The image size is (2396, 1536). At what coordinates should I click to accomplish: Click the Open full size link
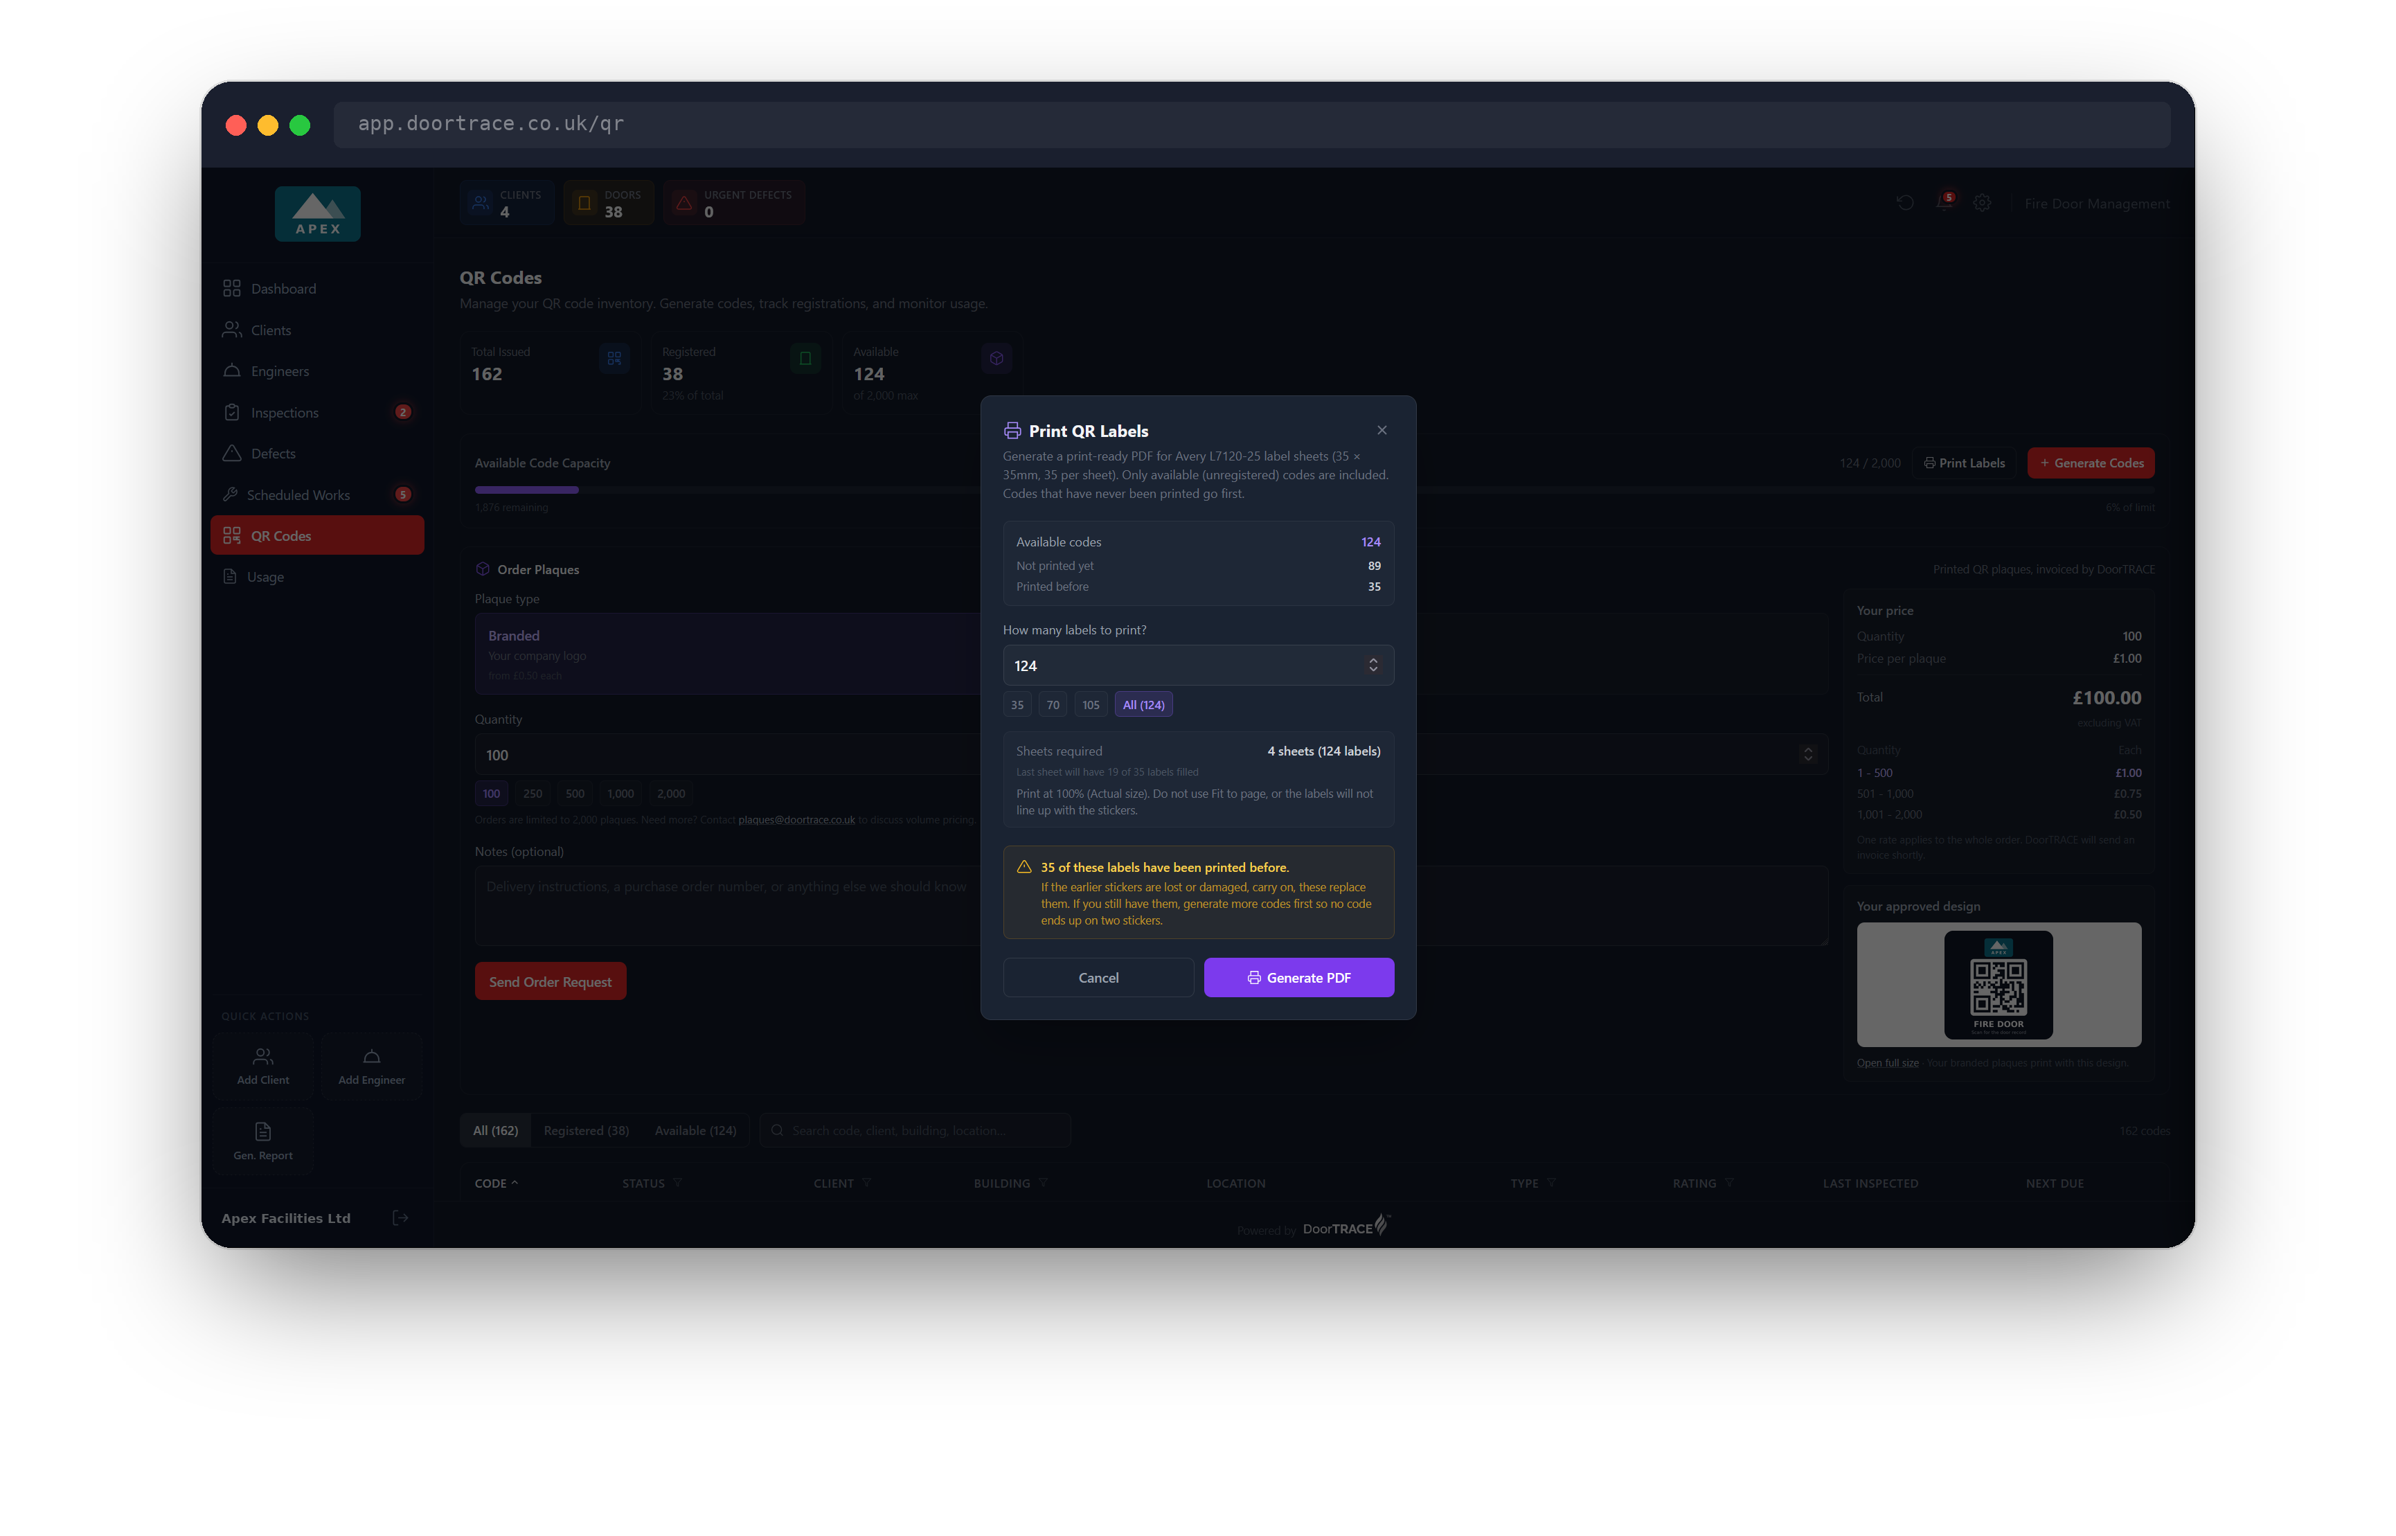pyautogui.click(x=1888, y=1063)
